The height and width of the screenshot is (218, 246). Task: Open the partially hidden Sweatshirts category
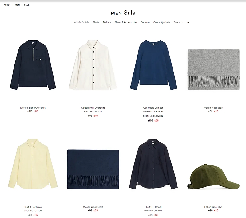(x=178, y=22)
